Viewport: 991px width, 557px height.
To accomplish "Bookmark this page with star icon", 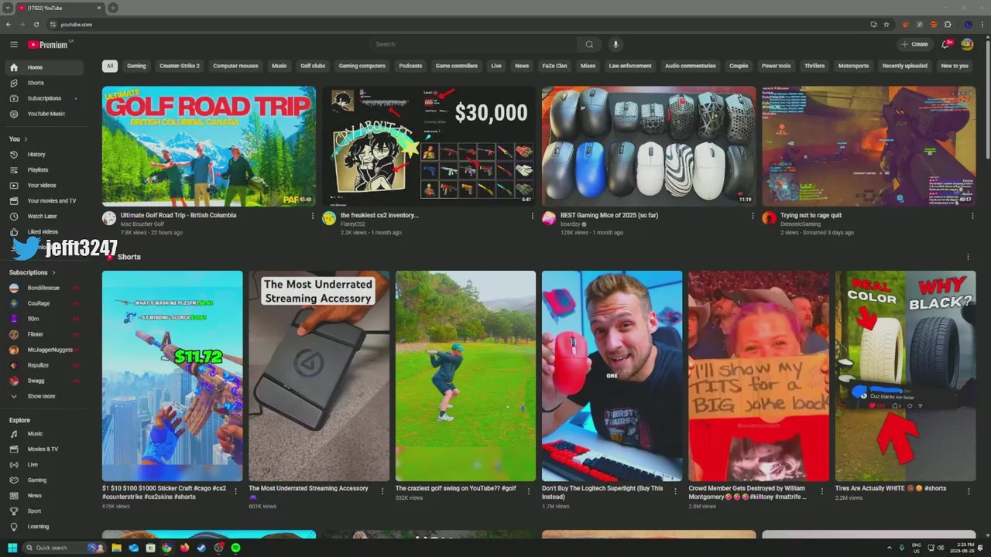I will pos(886,24).
